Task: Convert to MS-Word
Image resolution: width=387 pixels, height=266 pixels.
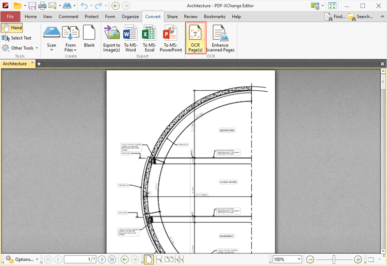Action: tap(131, 38)
